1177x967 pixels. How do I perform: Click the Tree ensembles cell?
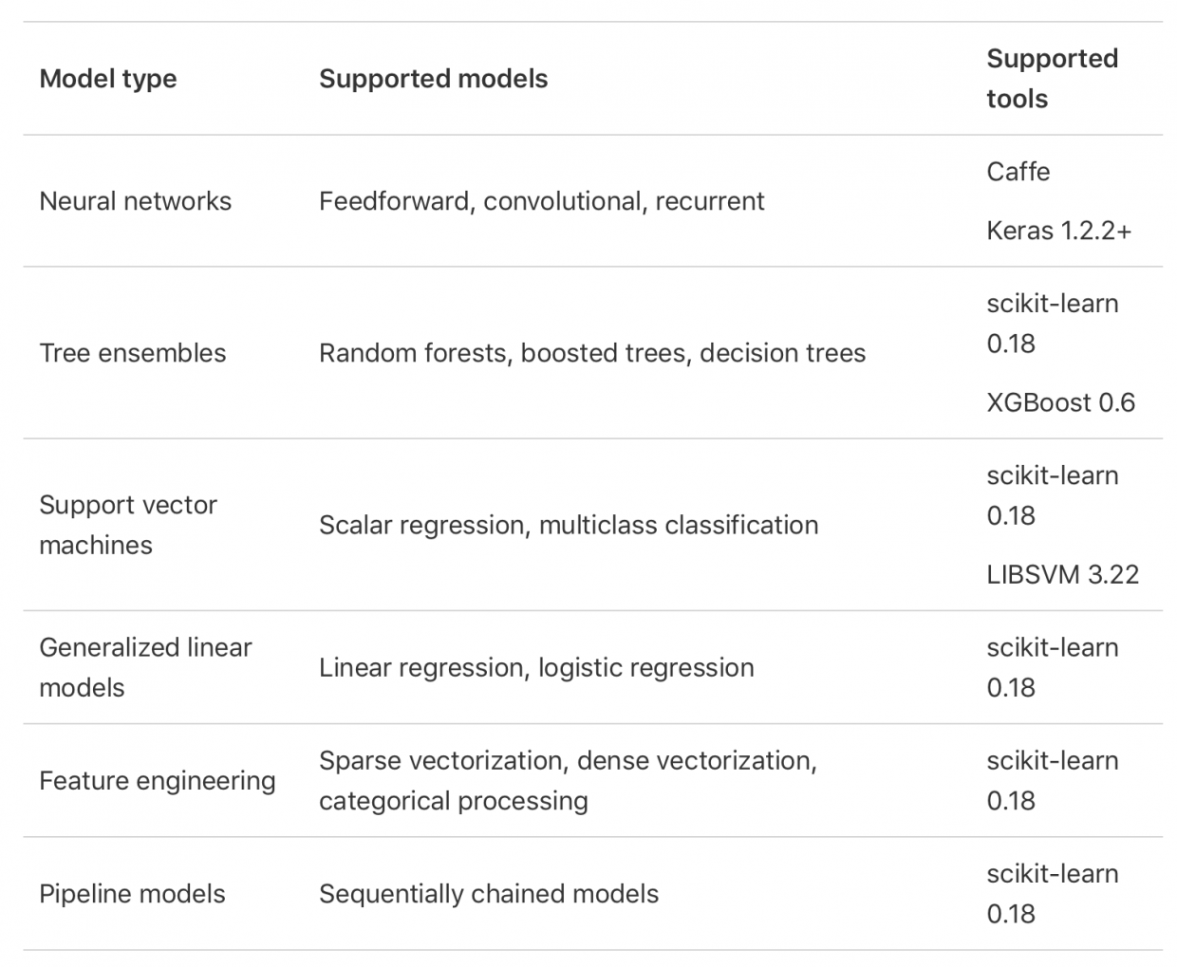(132, 353)
